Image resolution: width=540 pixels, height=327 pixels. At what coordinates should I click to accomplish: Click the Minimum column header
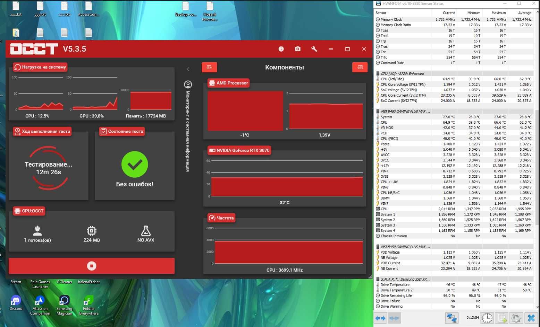pyautogui.click(x=470, y=13)
